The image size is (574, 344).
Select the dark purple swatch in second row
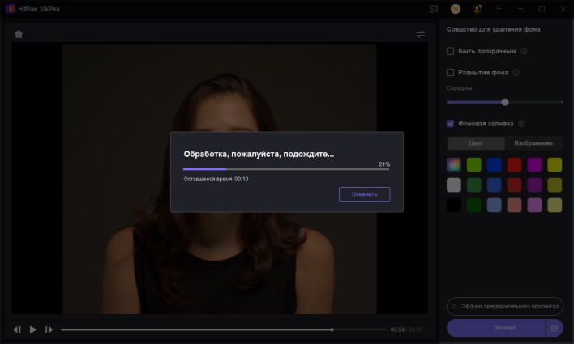coord(534,185)
